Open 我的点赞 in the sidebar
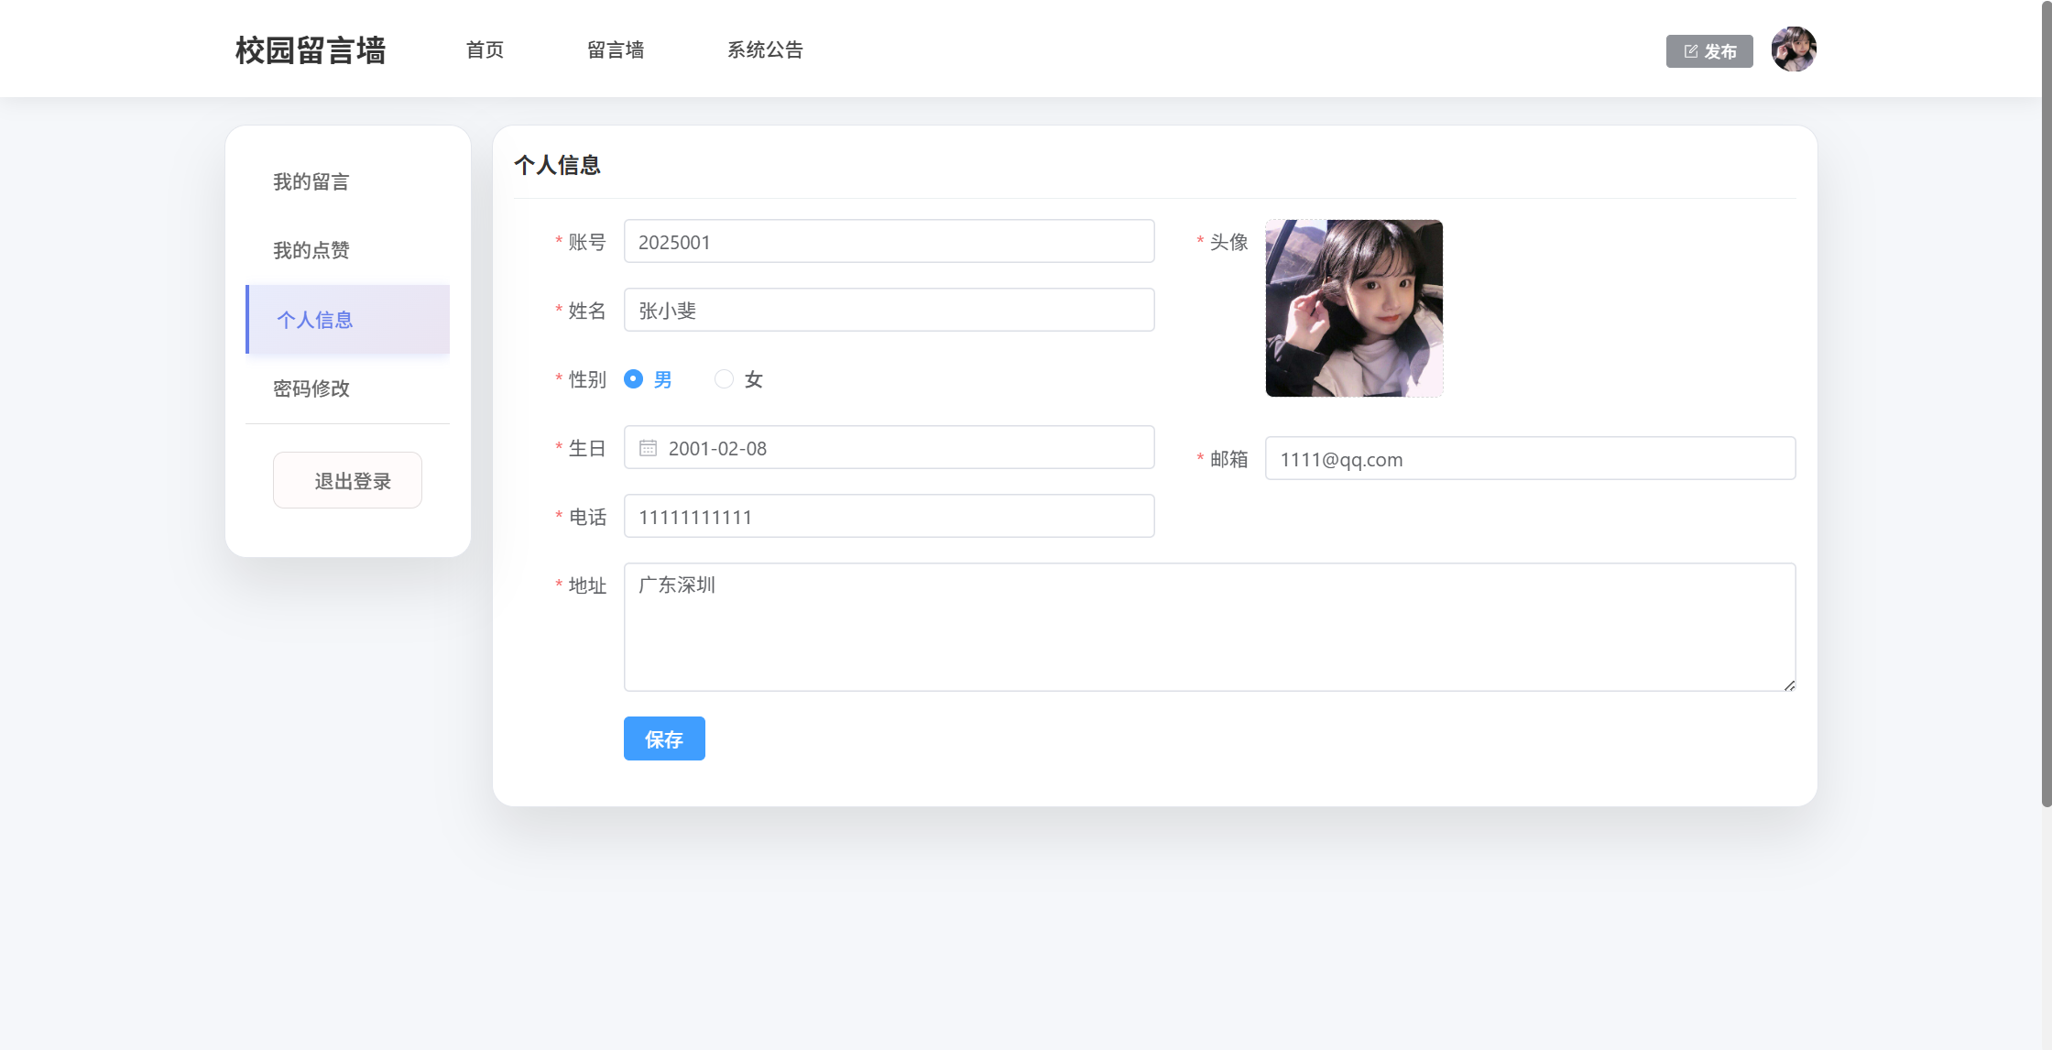Image resolution: width=2052 pixels, height=1050 pixels. [311, 250]
